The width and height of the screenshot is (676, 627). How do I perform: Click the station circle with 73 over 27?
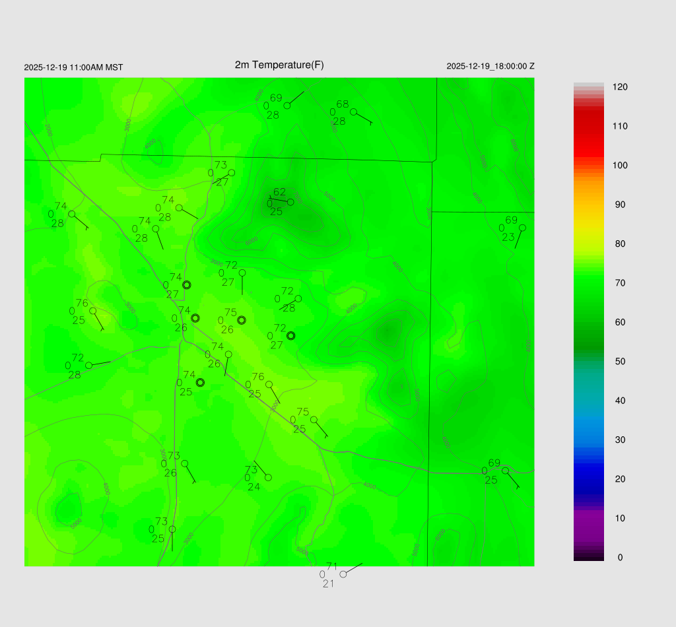232,173
